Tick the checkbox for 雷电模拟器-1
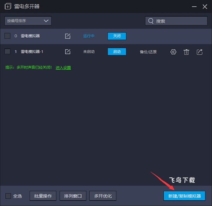The height and width of the screenshot is (206, 212). tap(7, 51)
